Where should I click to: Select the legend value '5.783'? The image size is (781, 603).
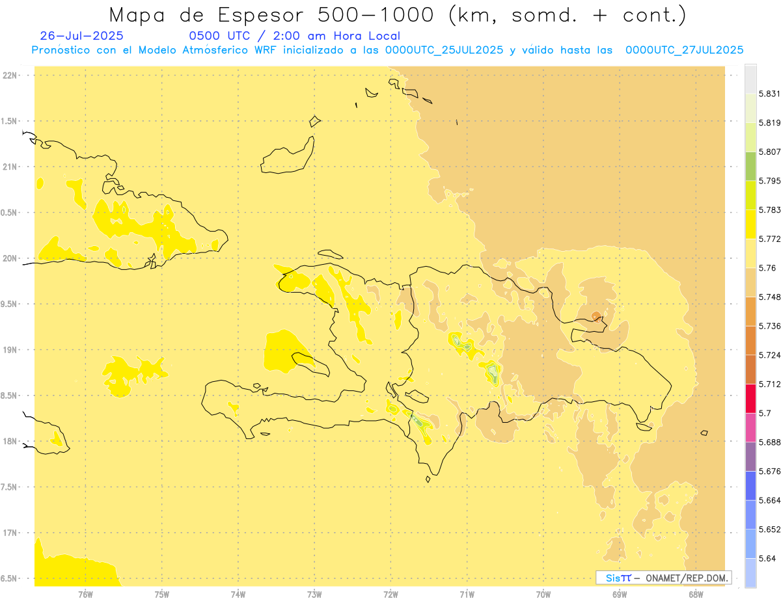769,209
